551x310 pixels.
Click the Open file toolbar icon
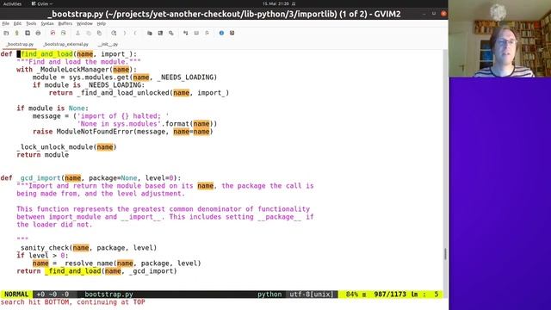(6, 33)
